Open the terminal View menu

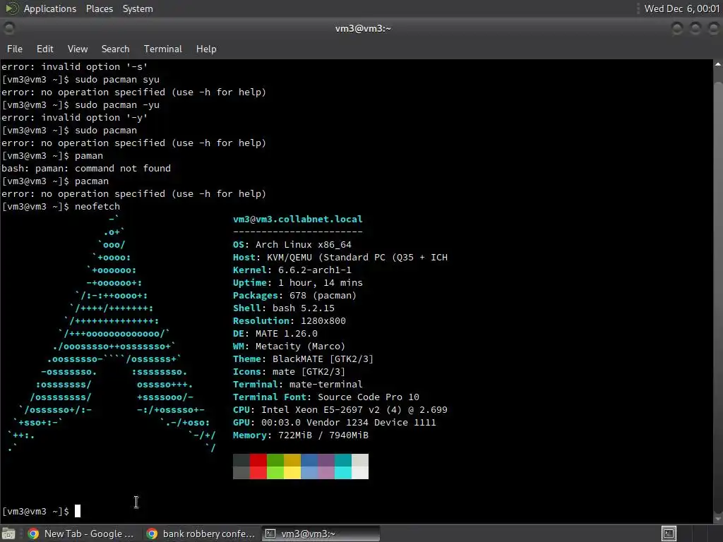78,49
